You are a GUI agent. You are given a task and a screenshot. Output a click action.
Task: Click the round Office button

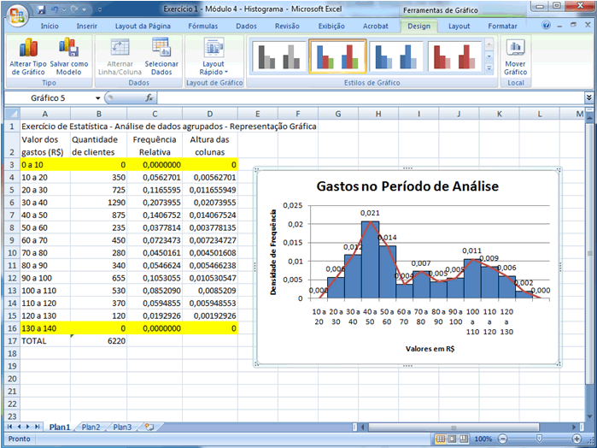click(15, 15)
